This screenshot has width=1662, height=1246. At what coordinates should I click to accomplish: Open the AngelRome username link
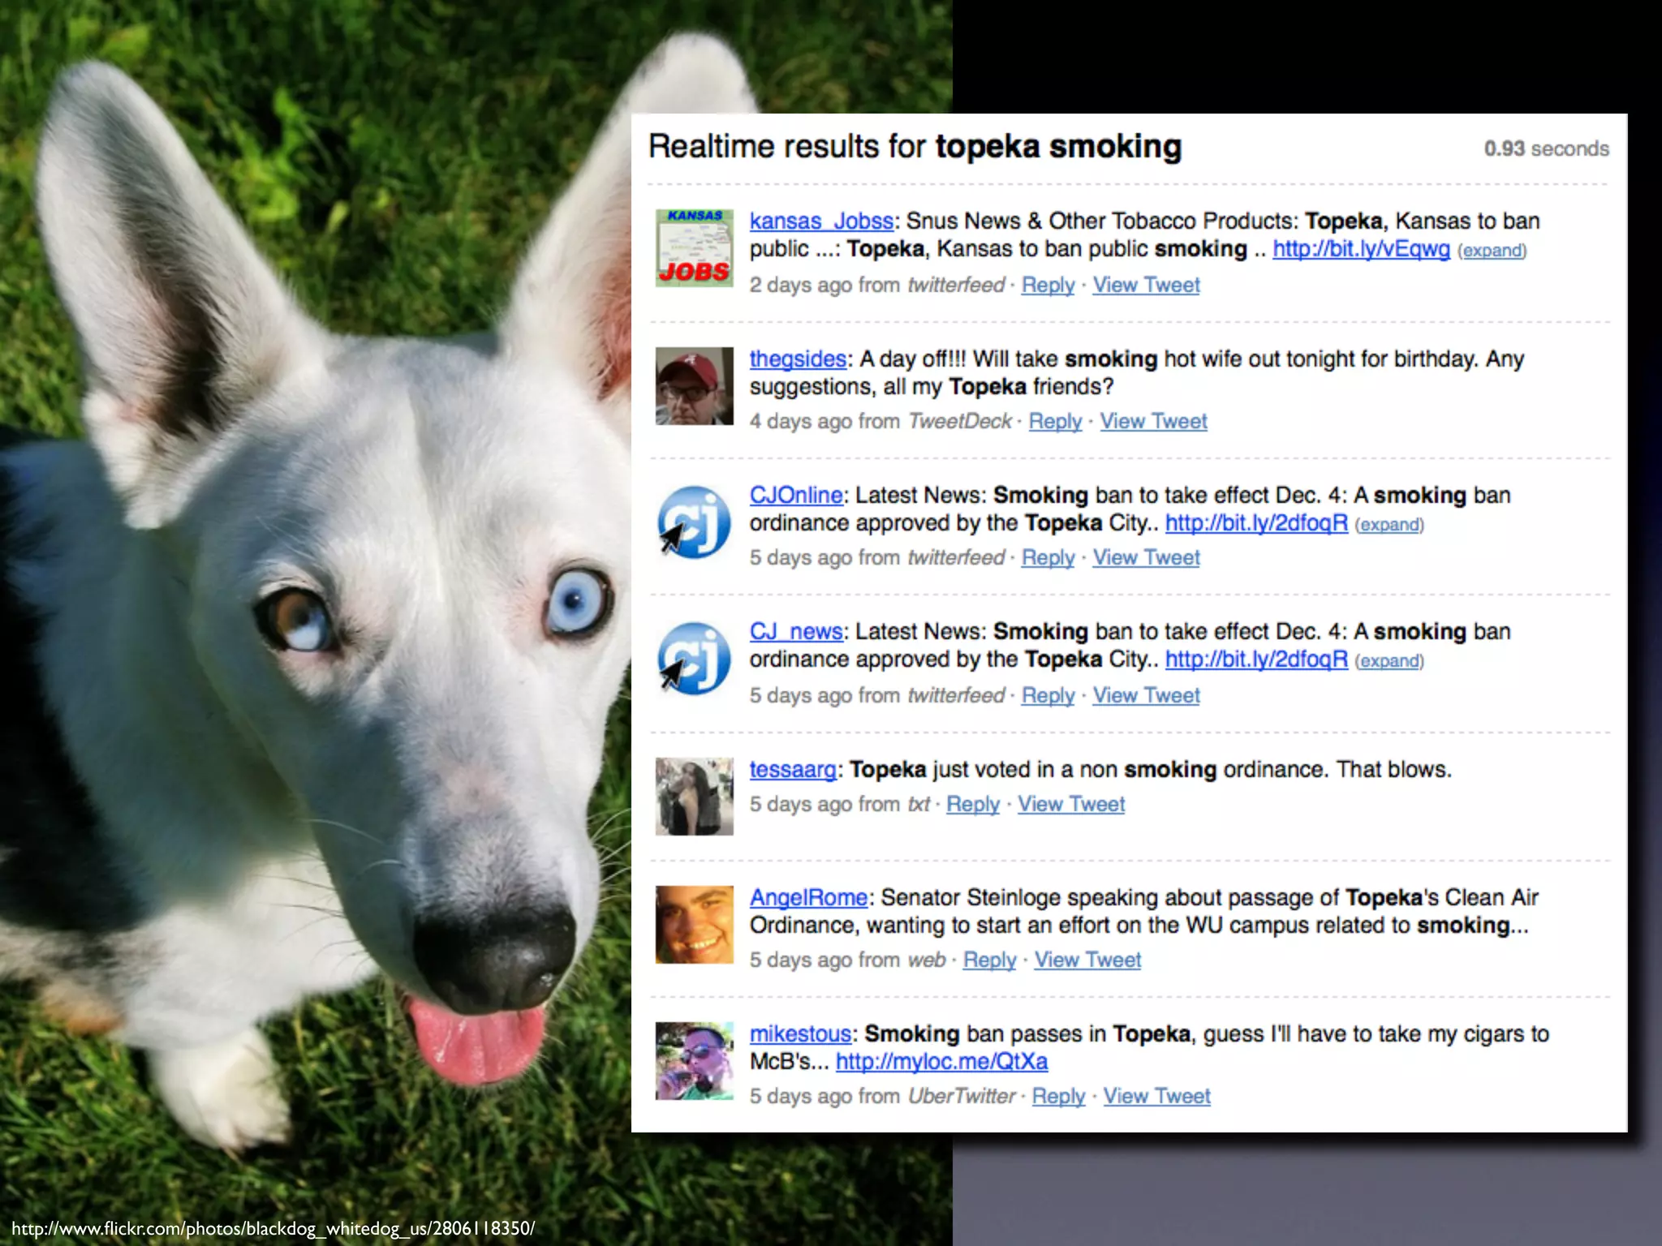point(808,897)
